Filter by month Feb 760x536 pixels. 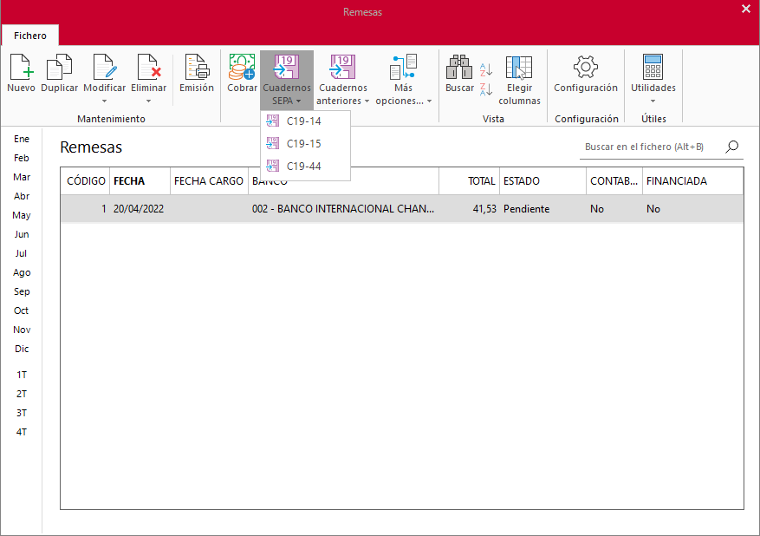click(x=22, y=158)
